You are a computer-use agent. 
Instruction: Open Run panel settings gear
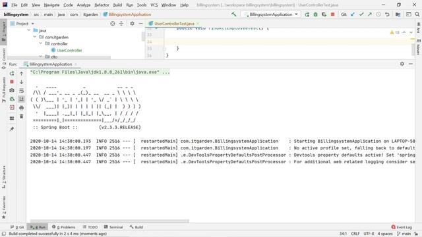[x=402, y=64]
